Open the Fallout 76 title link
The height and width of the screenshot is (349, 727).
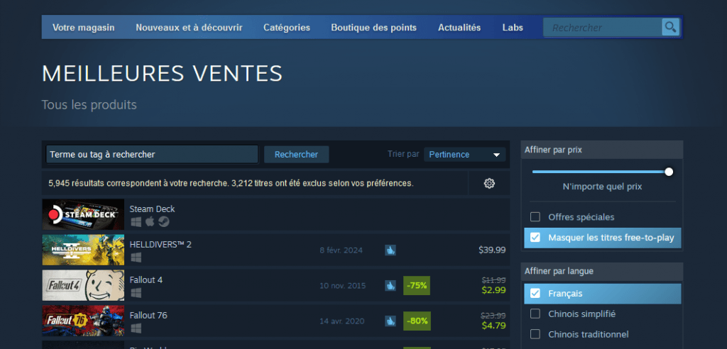148,315
